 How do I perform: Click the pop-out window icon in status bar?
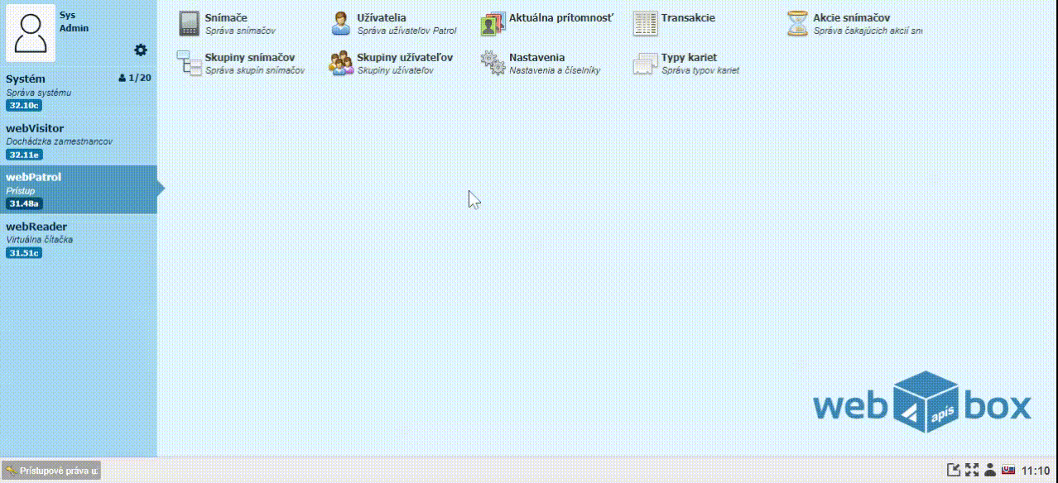click(x=954, y=471)
